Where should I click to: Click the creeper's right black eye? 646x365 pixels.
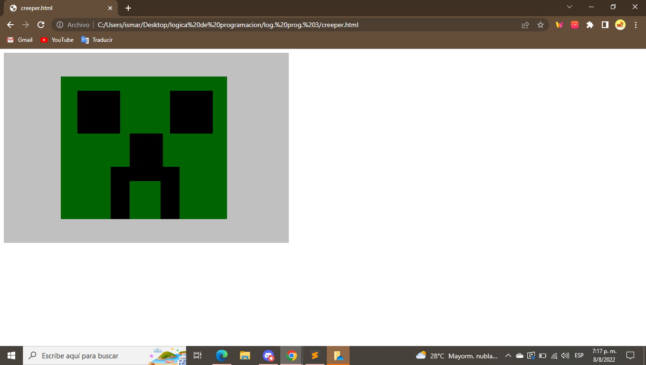click(191, 112)
